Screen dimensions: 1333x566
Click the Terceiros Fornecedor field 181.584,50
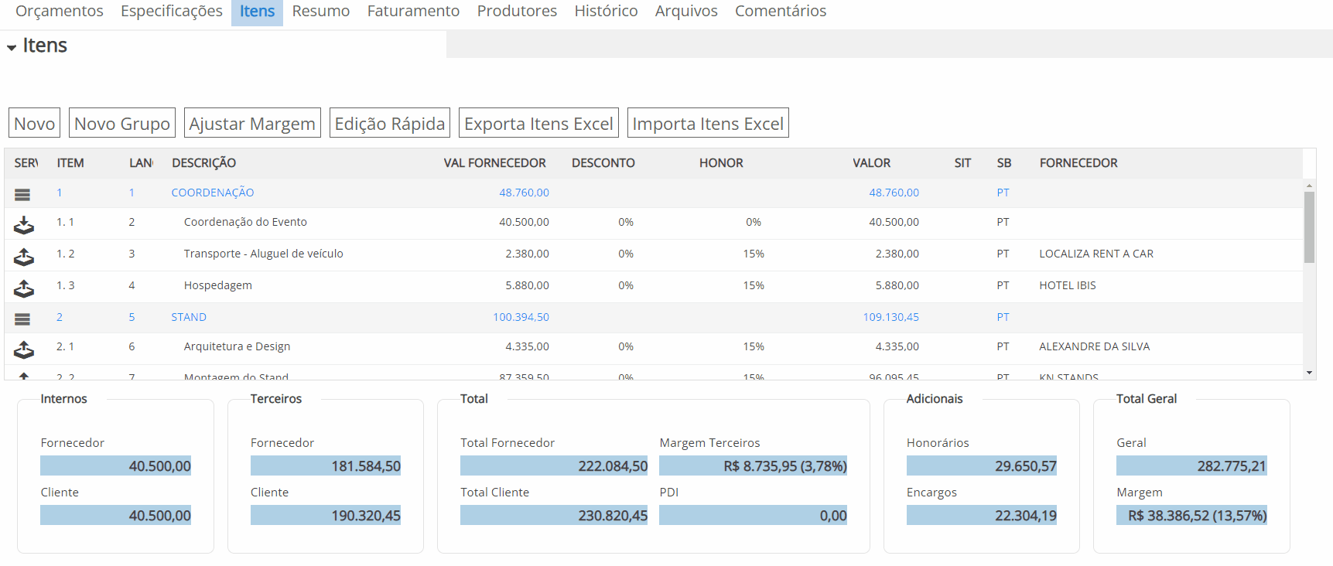(x=326, y=465)
